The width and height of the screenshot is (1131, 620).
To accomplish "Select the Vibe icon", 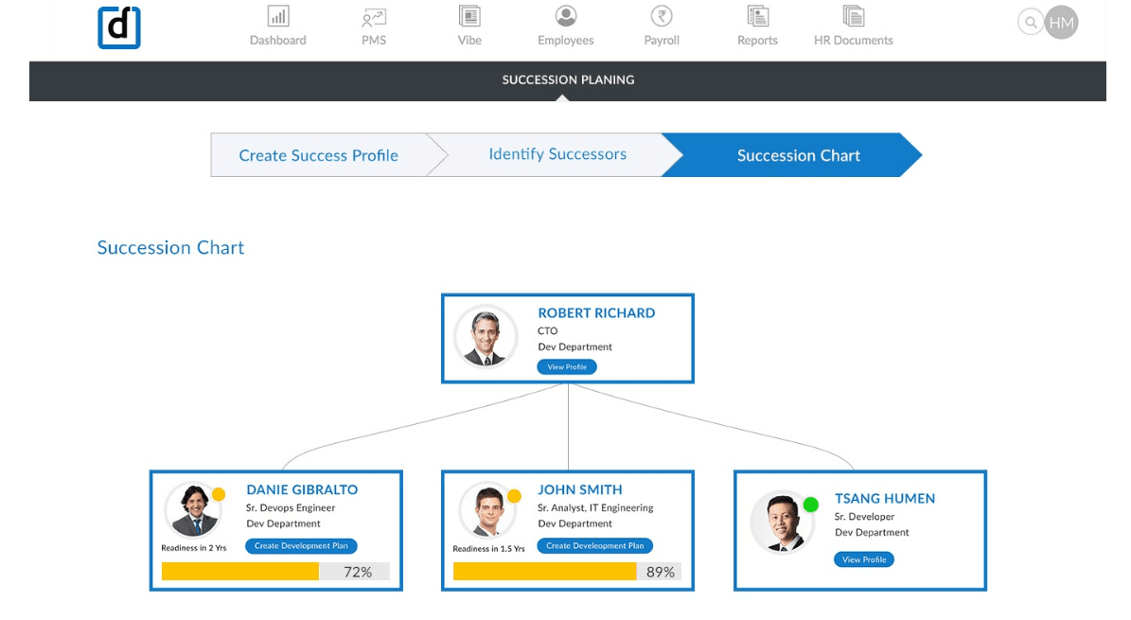I will pyautogui.click(x=469, y=17).
